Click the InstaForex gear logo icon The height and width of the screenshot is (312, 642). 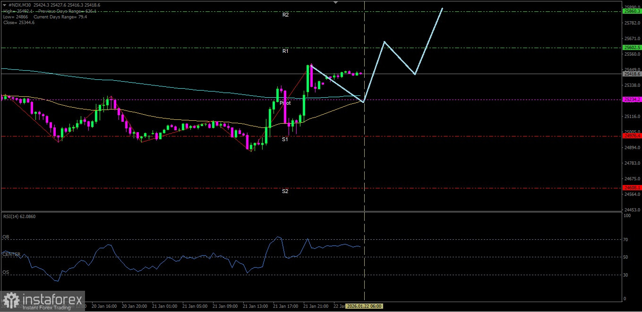(x=11, y=300)
